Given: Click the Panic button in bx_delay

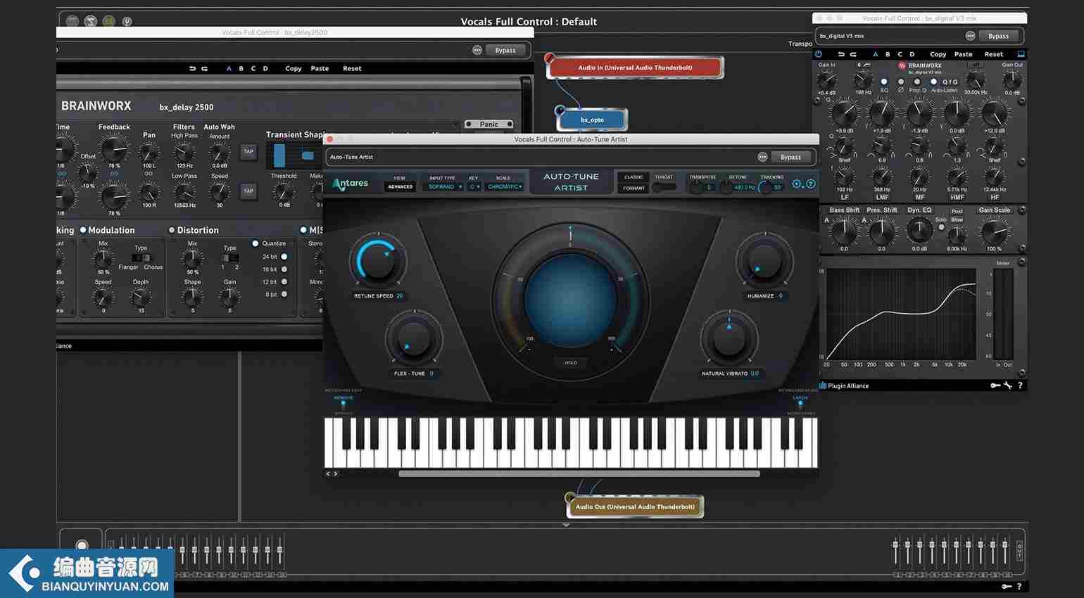Looking at the screenshot, I should tap(489, 124).
